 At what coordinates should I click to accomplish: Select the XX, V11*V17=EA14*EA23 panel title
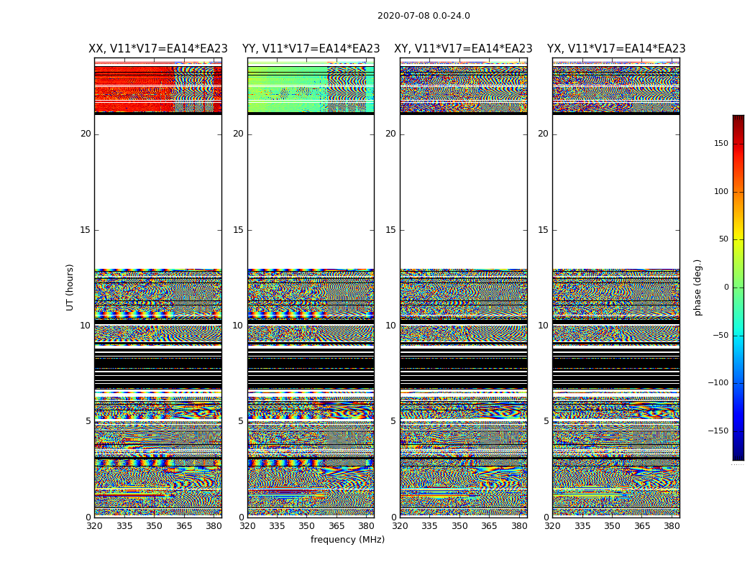pos(158,49)
